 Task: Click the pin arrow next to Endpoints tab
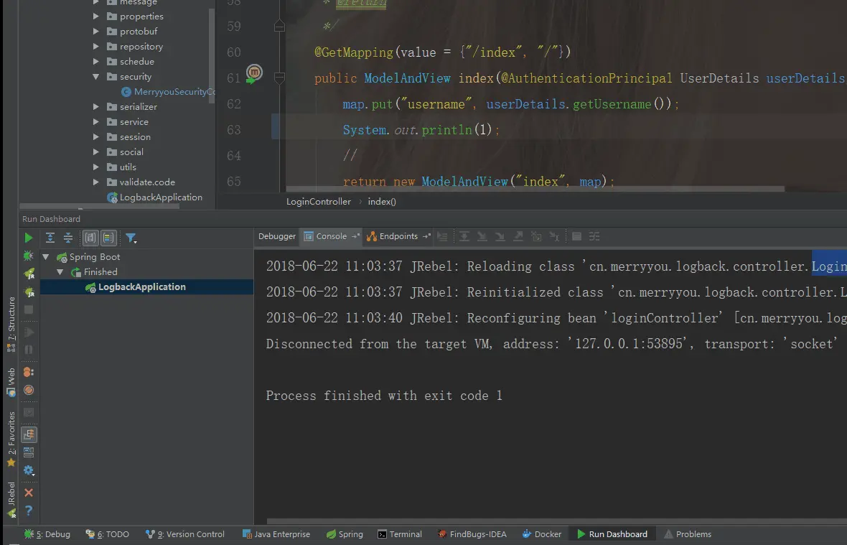click(x=427, y=236)
